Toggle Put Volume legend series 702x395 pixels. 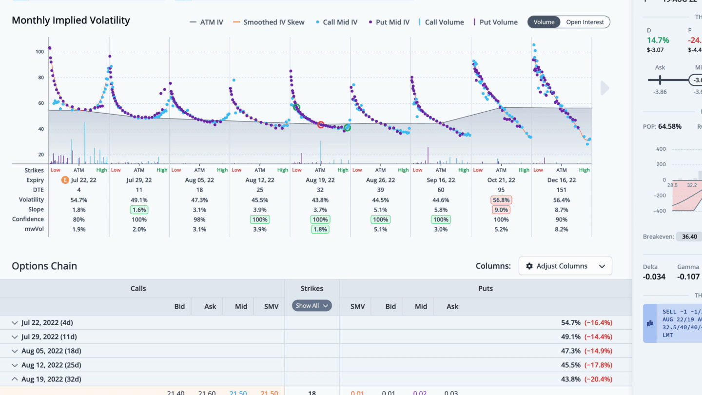pos(495,22)
